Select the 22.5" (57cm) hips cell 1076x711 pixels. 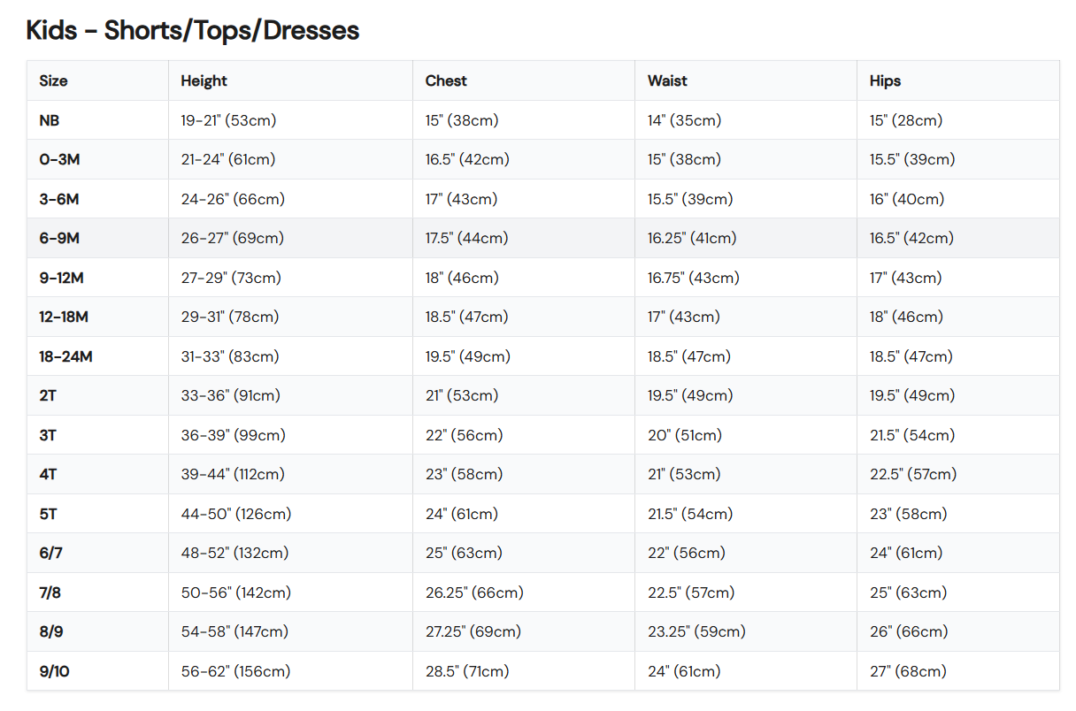point(912,474)
